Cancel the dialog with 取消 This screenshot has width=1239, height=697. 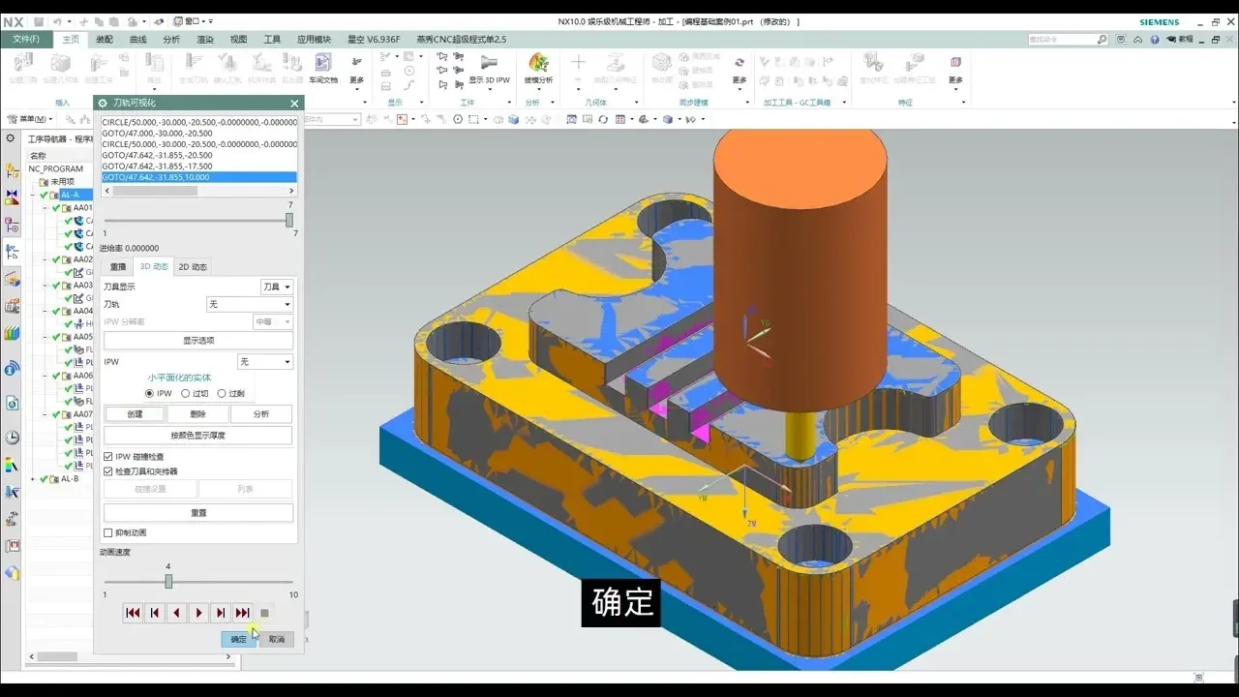[277, 639]
